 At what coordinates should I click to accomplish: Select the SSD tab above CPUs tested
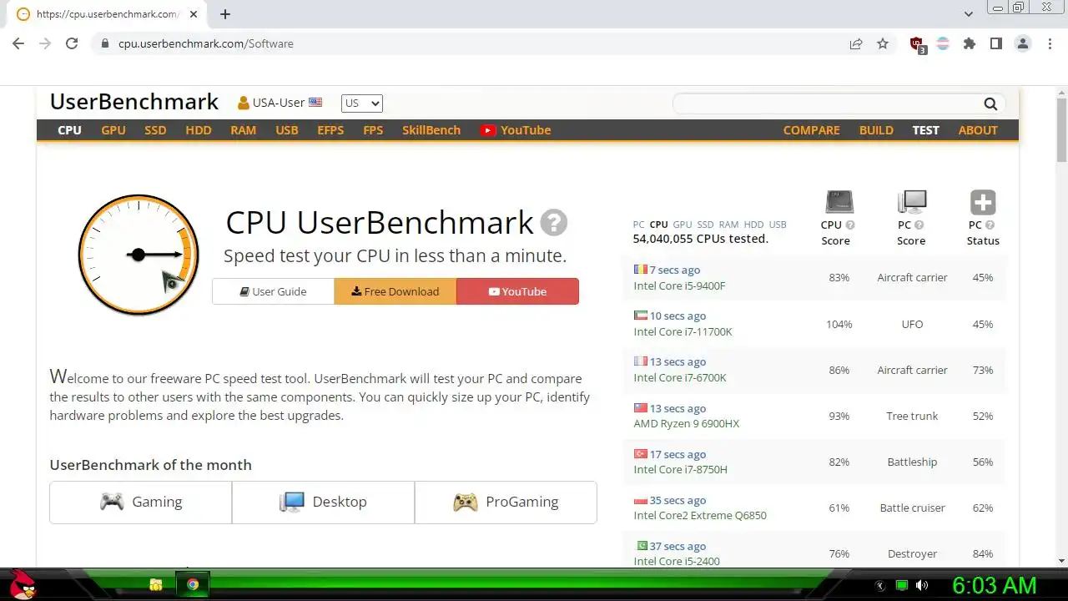click(706, 225)
